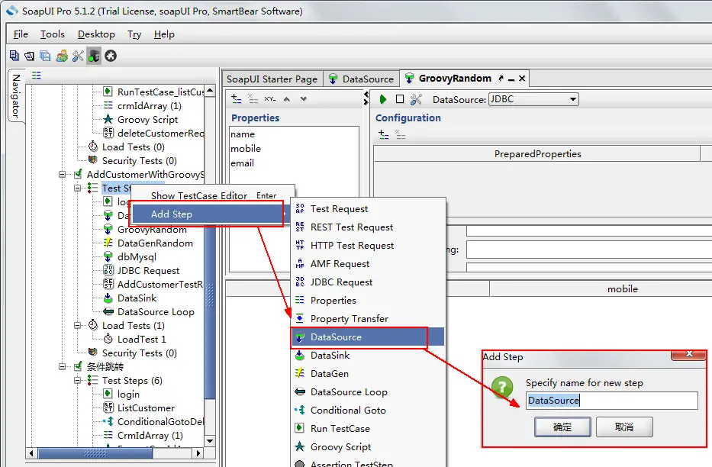
Task: Open the Desktop menu
Action: (96, 34)
